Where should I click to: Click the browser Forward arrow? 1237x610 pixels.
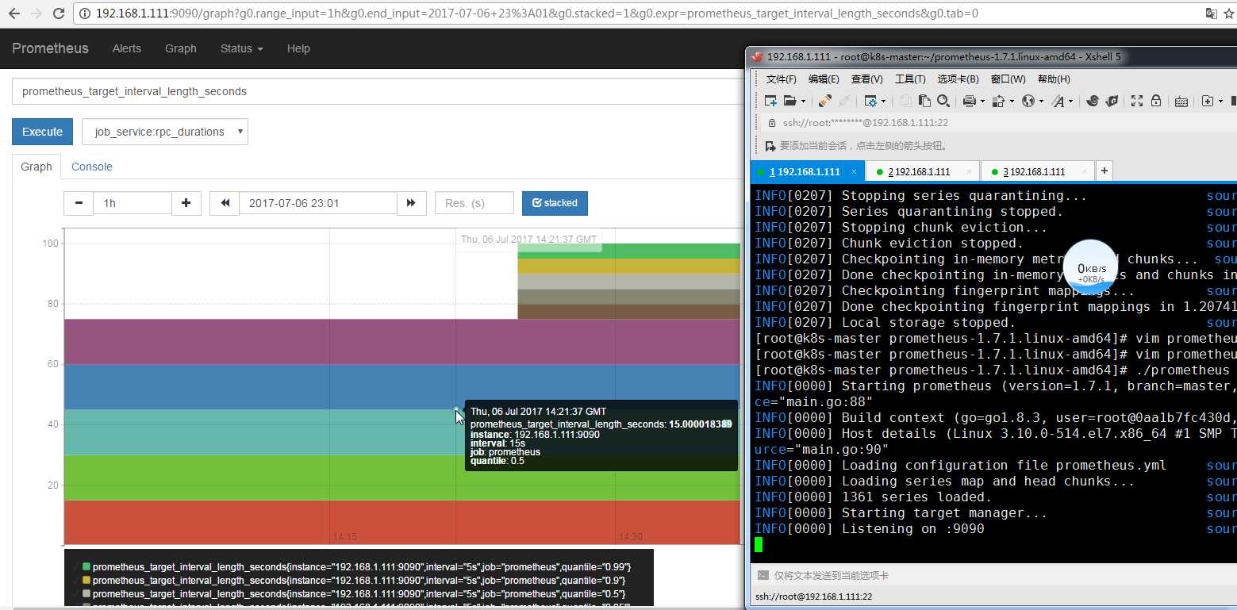click(36, 13)
